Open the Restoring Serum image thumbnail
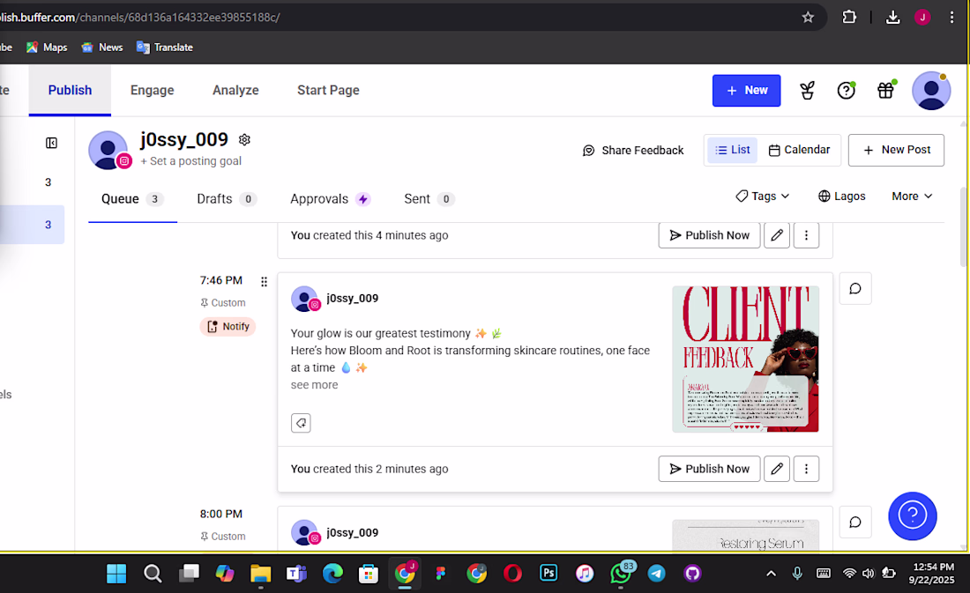The width and height of the screenshot is (970, 593). tap(745, 535)
